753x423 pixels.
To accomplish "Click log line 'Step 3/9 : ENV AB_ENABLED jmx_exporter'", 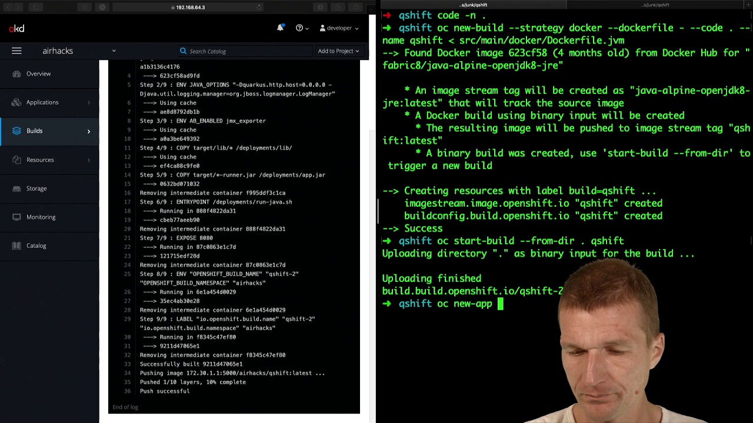I will pos(203,120).
